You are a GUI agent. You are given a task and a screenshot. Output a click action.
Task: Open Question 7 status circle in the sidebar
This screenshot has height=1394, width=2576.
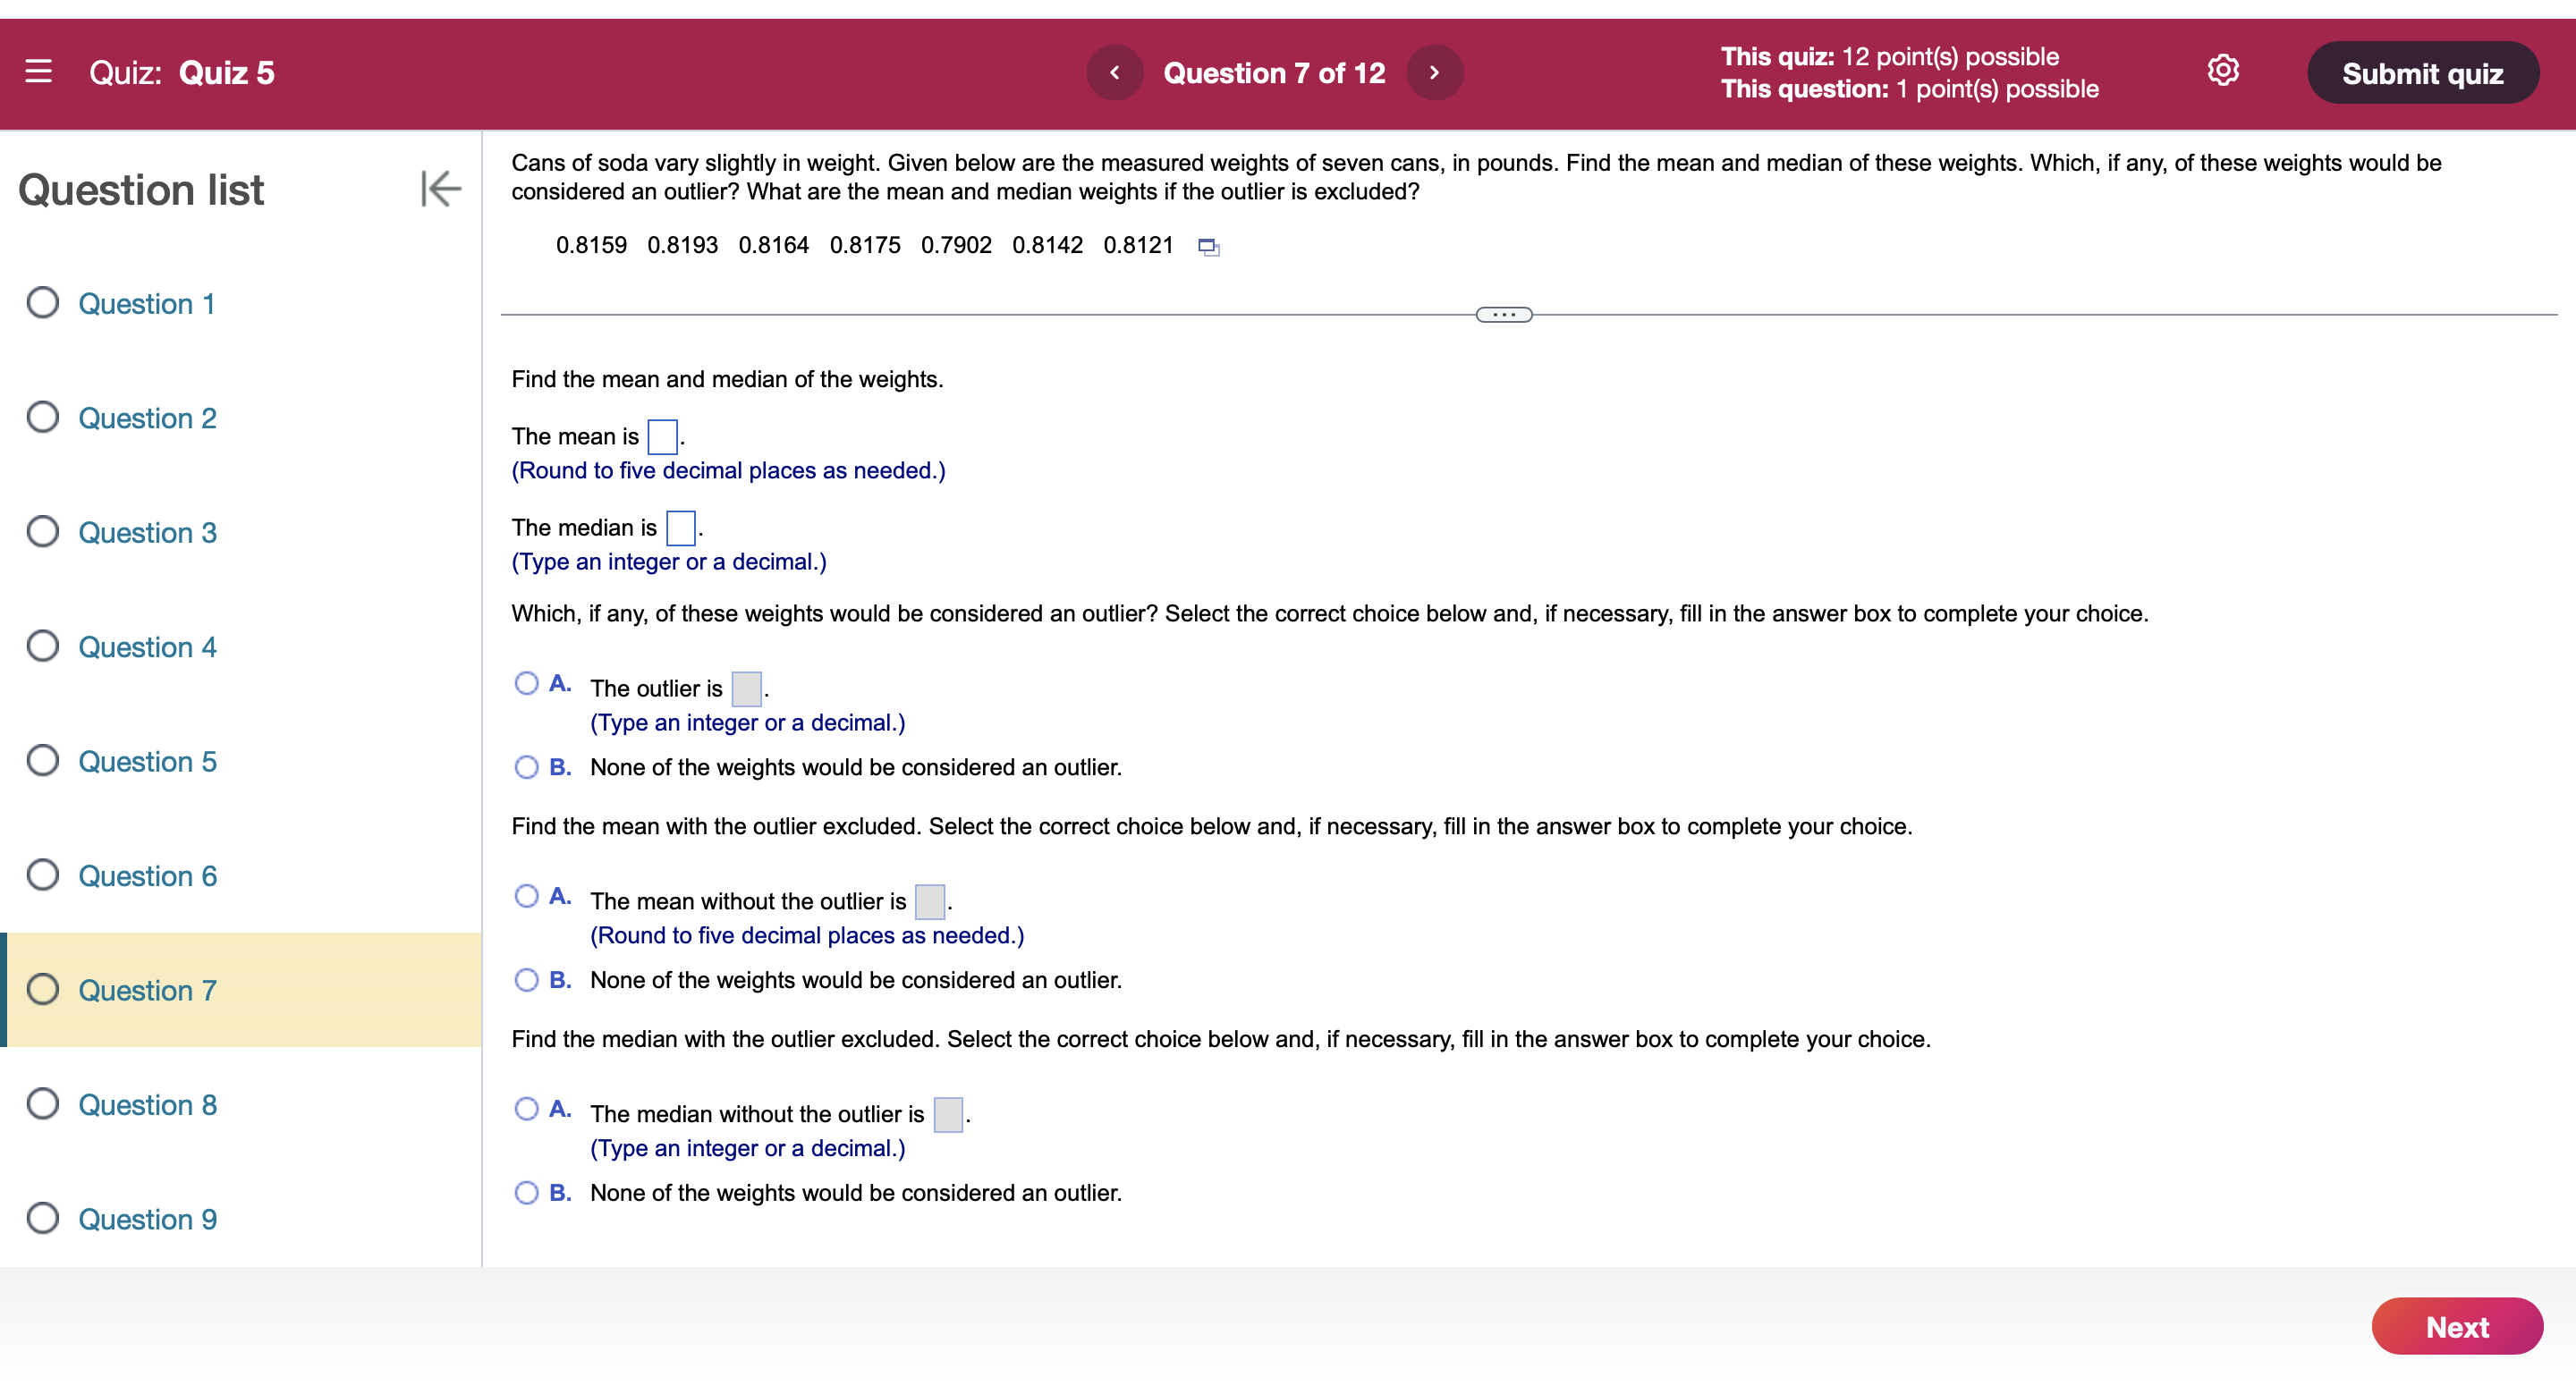[42, 990]
